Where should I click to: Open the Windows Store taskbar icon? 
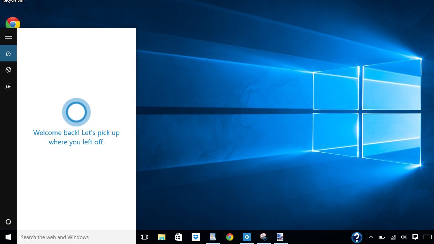tap(179, 237)
